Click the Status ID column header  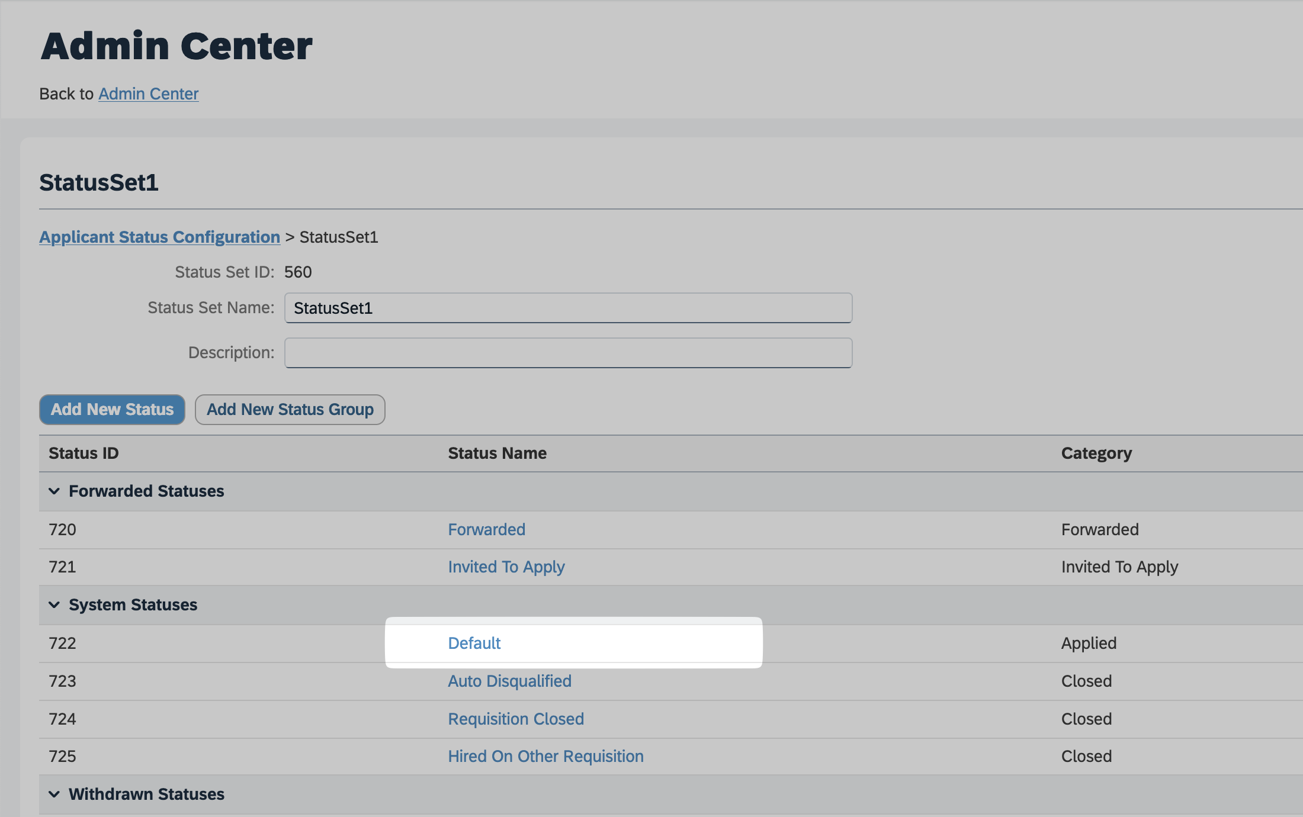point(84,453)
